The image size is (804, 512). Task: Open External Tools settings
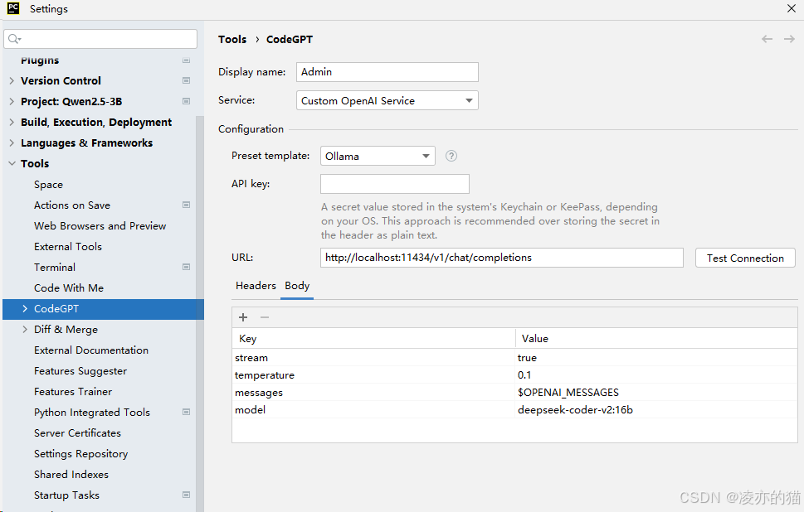68,246
